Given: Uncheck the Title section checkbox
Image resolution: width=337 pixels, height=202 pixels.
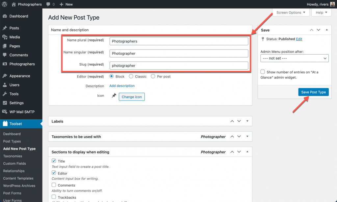Looking at the screenshot, I should point(54,161).
